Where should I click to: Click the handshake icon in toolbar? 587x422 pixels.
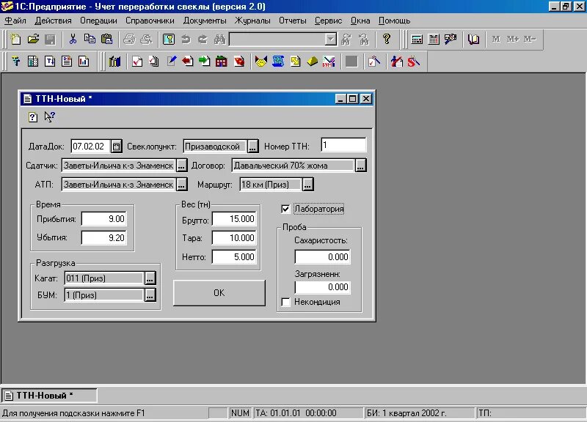click(261, 62)
